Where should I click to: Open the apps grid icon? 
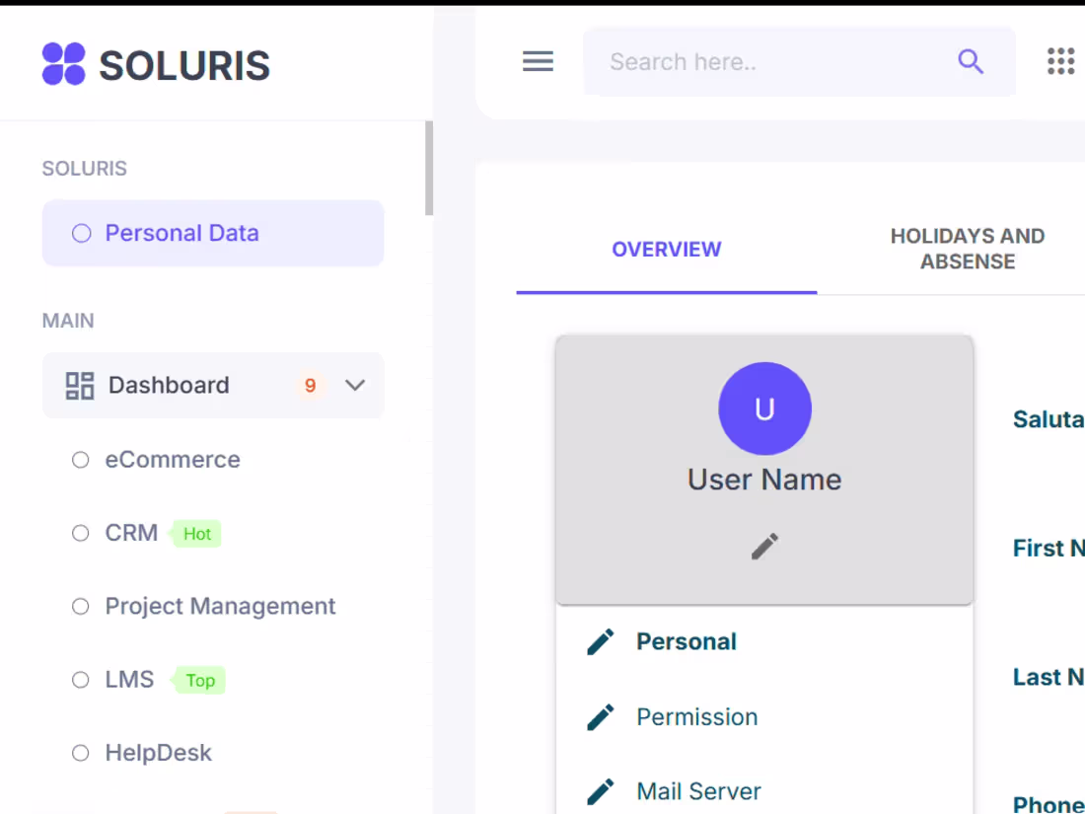click(1060, 61)
